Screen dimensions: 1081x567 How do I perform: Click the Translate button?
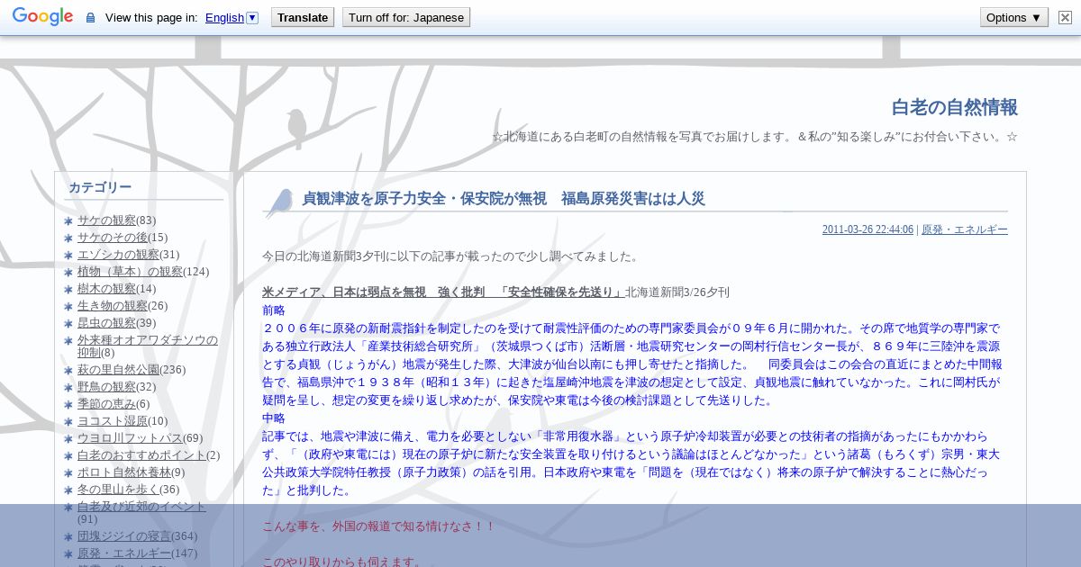coord(302,17)
